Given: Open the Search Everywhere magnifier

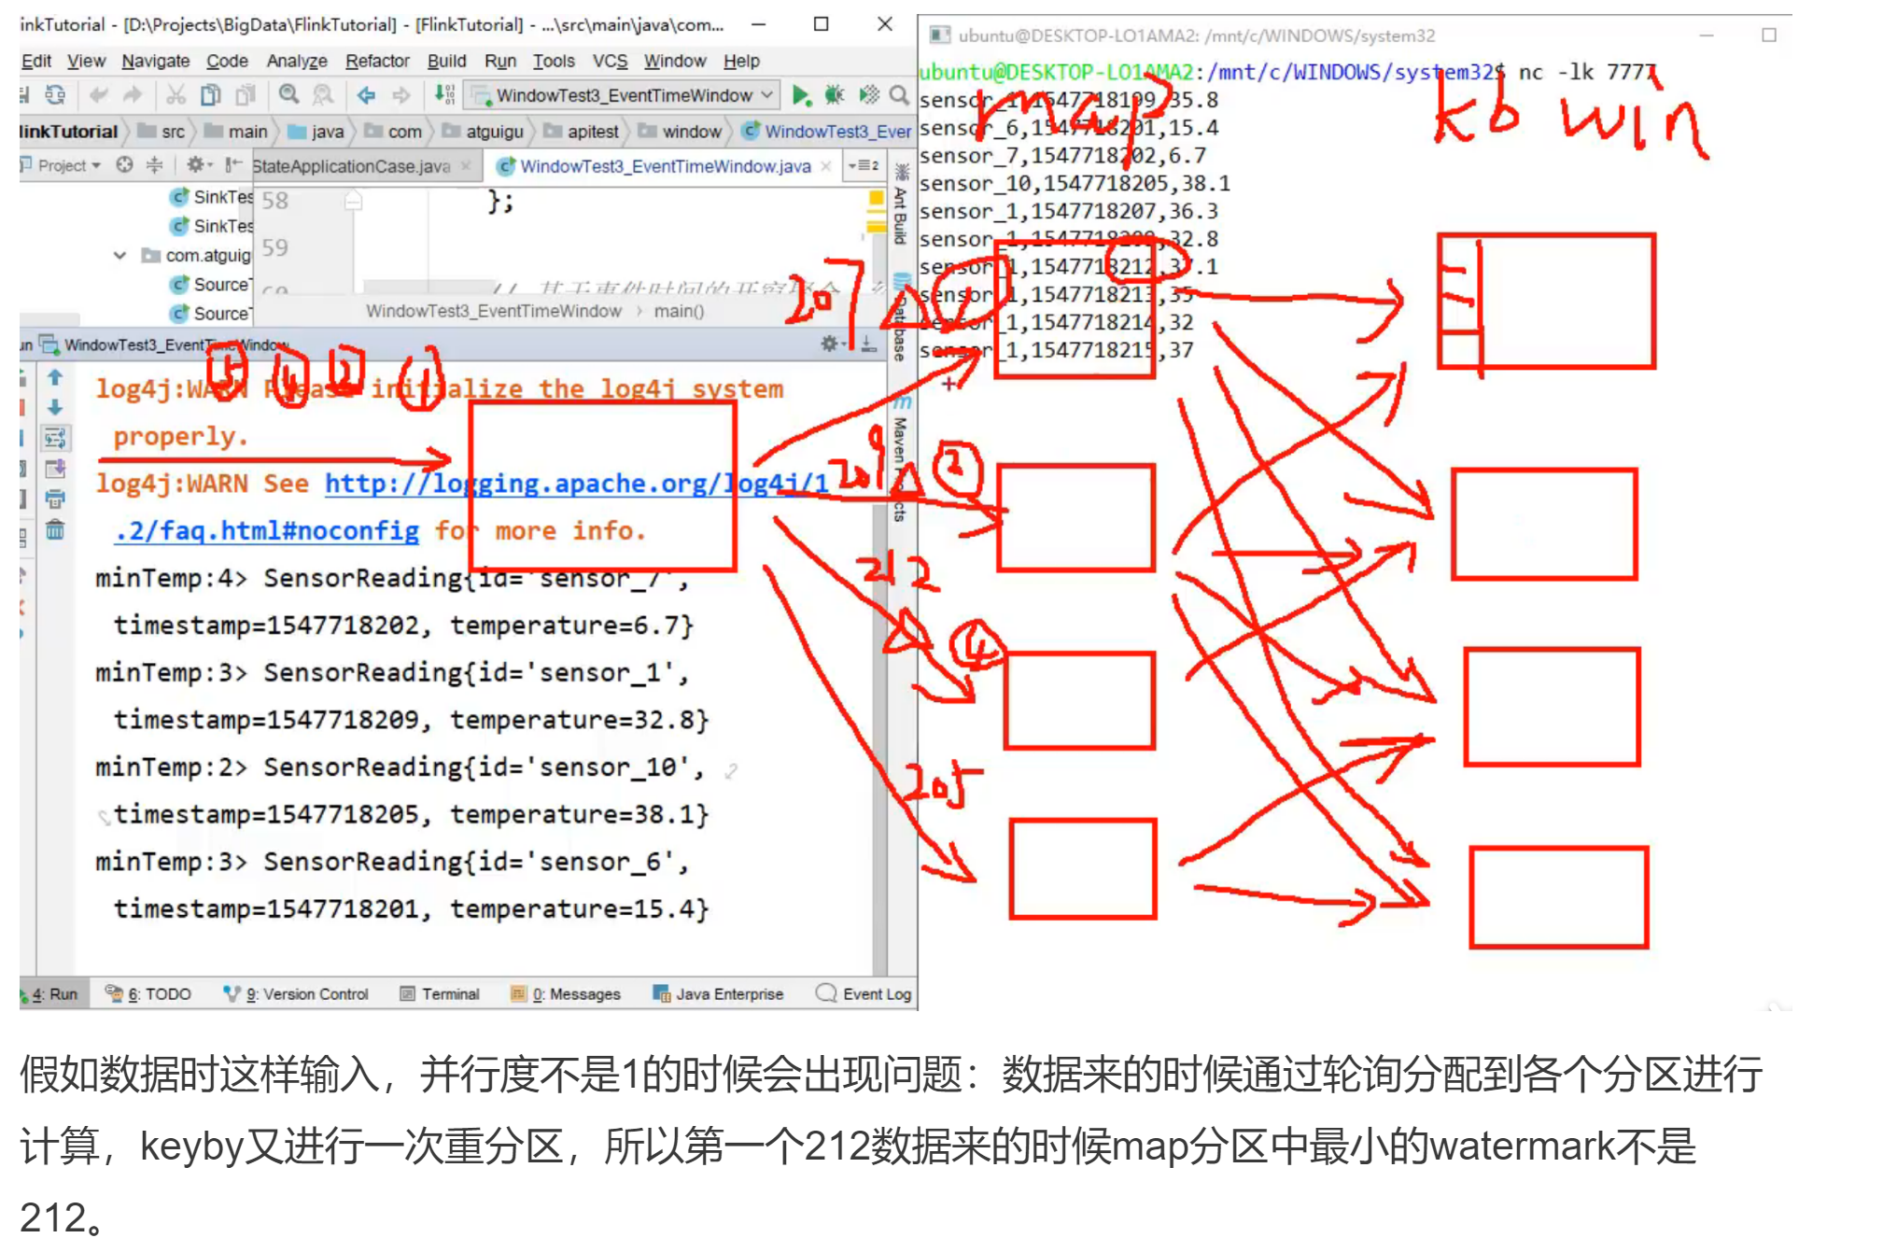Looking at the screenshot, I should [x=898, y=94].
